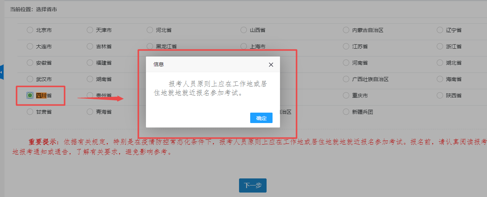Select the 北京市 radio button
The image size is (487, 197).
tap(30, 30)
